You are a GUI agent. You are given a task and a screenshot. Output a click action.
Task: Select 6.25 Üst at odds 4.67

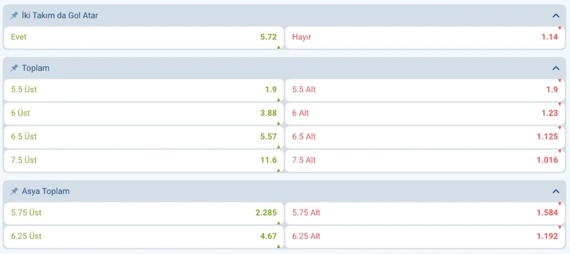click(x=143, y=236)
